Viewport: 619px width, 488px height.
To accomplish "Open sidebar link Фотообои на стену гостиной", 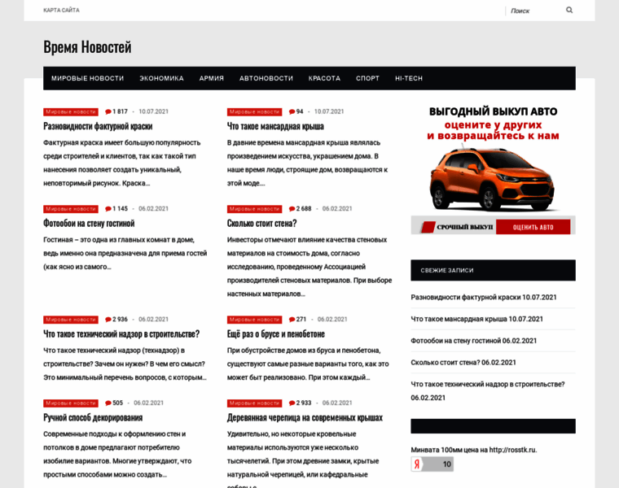I will click(x=462, y=341).
